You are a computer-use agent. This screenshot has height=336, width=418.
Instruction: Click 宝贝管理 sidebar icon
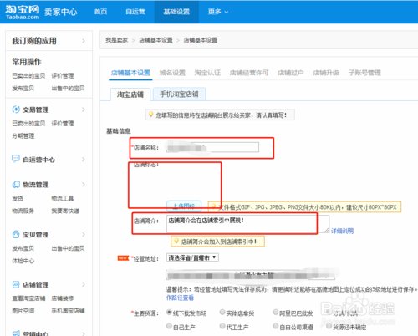[16, 234]
